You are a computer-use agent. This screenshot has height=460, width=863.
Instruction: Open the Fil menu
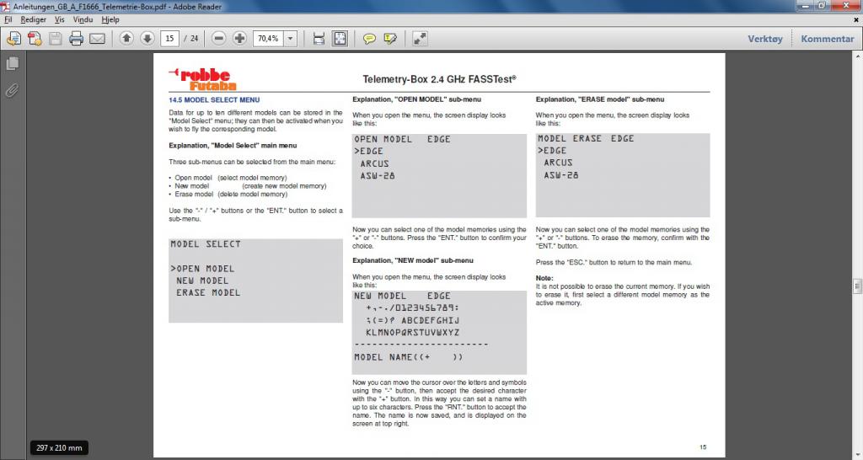(8, 18)
